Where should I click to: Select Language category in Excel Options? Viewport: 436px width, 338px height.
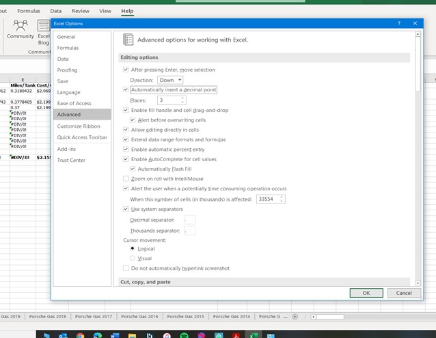coord(82,92)
